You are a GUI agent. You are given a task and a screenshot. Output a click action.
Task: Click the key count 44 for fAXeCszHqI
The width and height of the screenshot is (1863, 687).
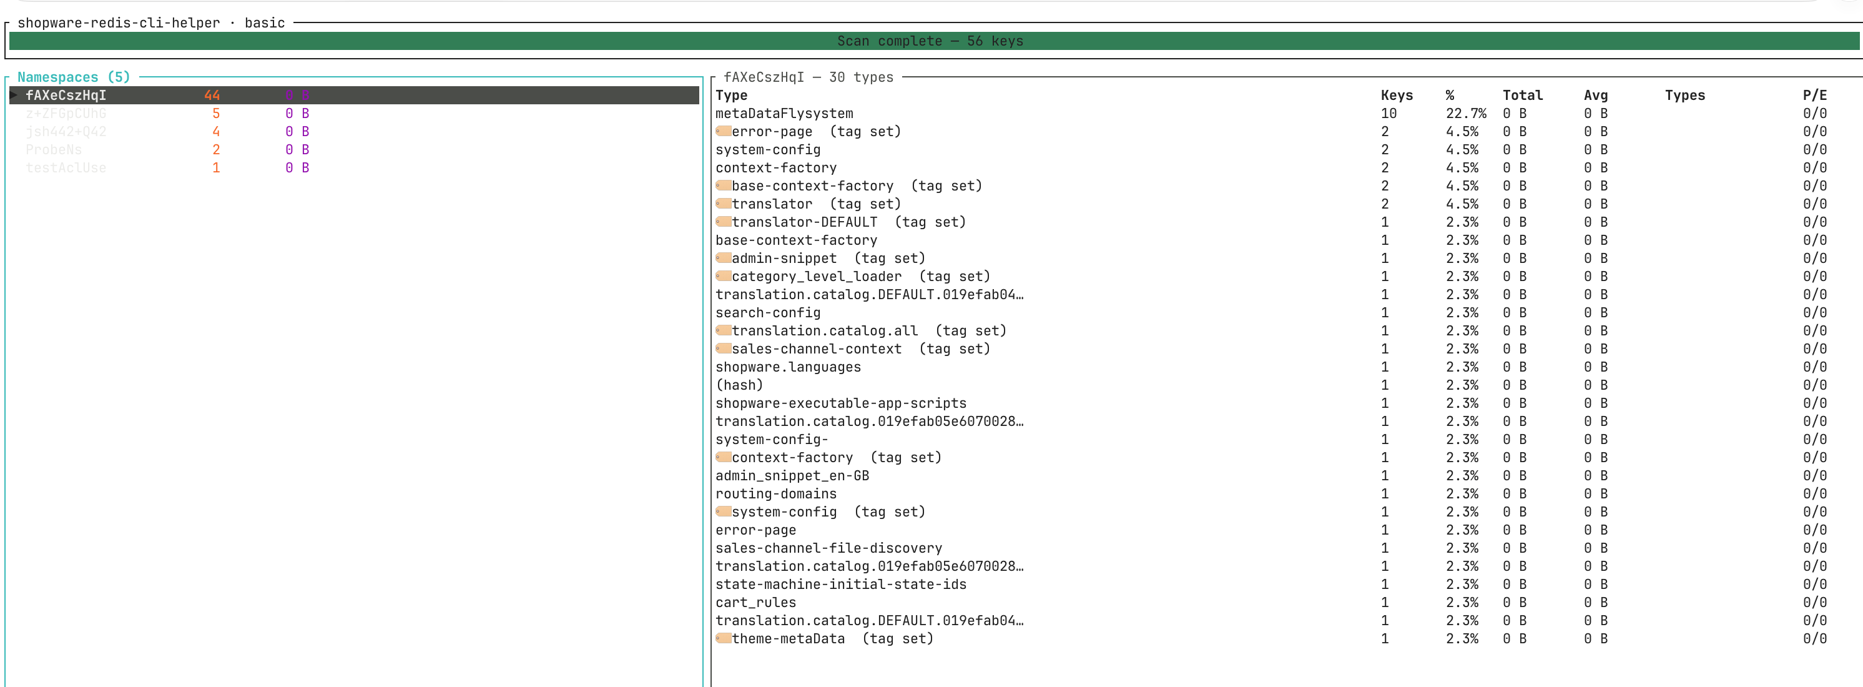point(212,95)
